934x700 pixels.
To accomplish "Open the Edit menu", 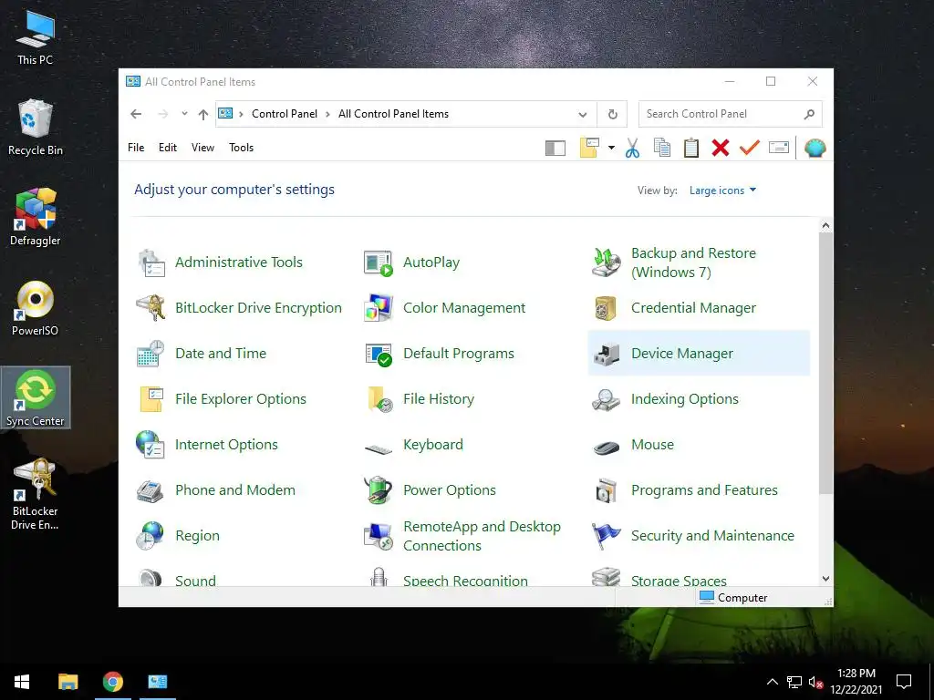I will coord(168,148).
